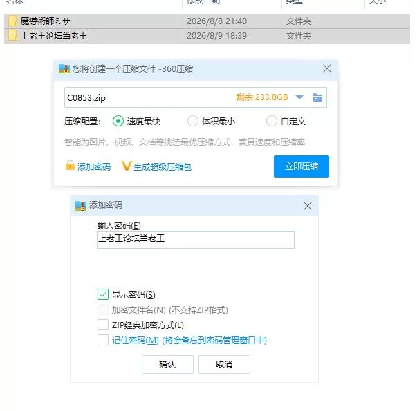Select the 体积最小 radio option
Viewport: 417px width, 411px height.
(x=193, y=121)
